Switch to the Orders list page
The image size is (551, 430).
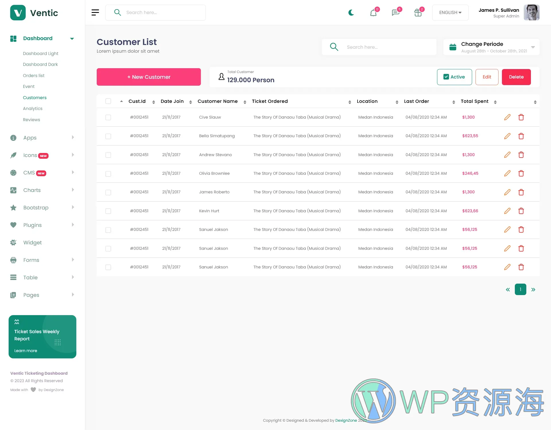coord(34,75)
